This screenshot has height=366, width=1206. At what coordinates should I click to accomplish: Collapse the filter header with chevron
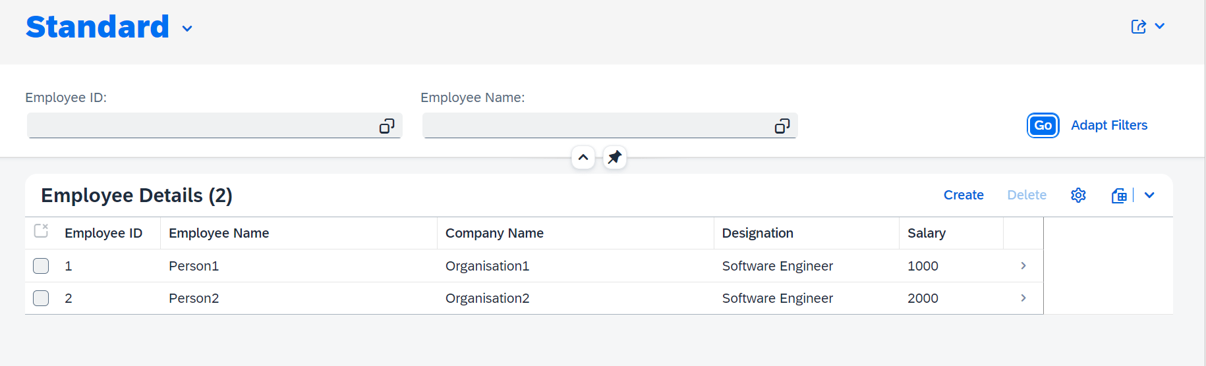[583, 157]
